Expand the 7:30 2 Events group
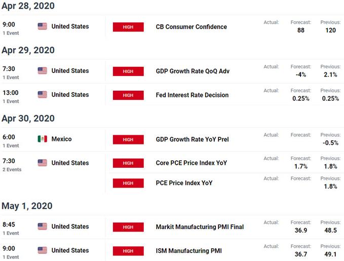The height and width of the screenshot is (261, 344). coord(12,165)
